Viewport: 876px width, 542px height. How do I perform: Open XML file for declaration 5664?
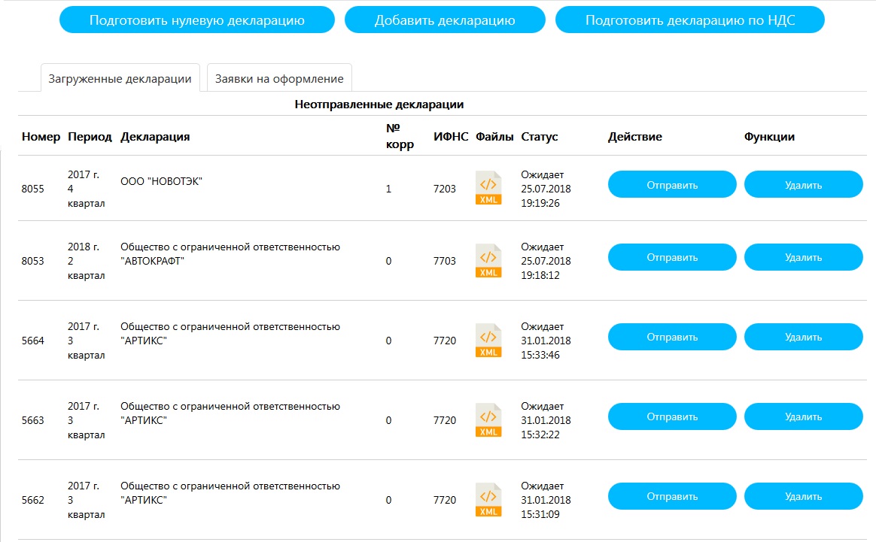488,341
